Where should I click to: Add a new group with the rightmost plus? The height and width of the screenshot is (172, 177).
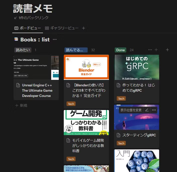(167, 50)
